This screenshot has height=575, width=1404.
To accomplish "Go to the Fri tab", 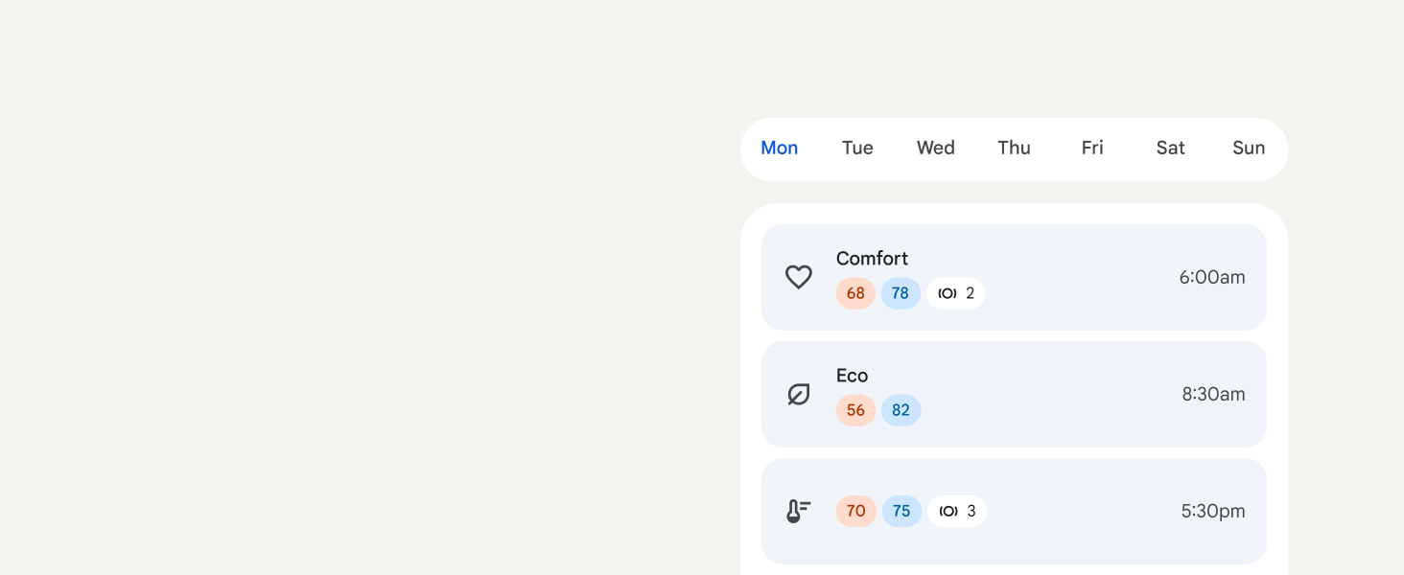I will point(1092,148).
